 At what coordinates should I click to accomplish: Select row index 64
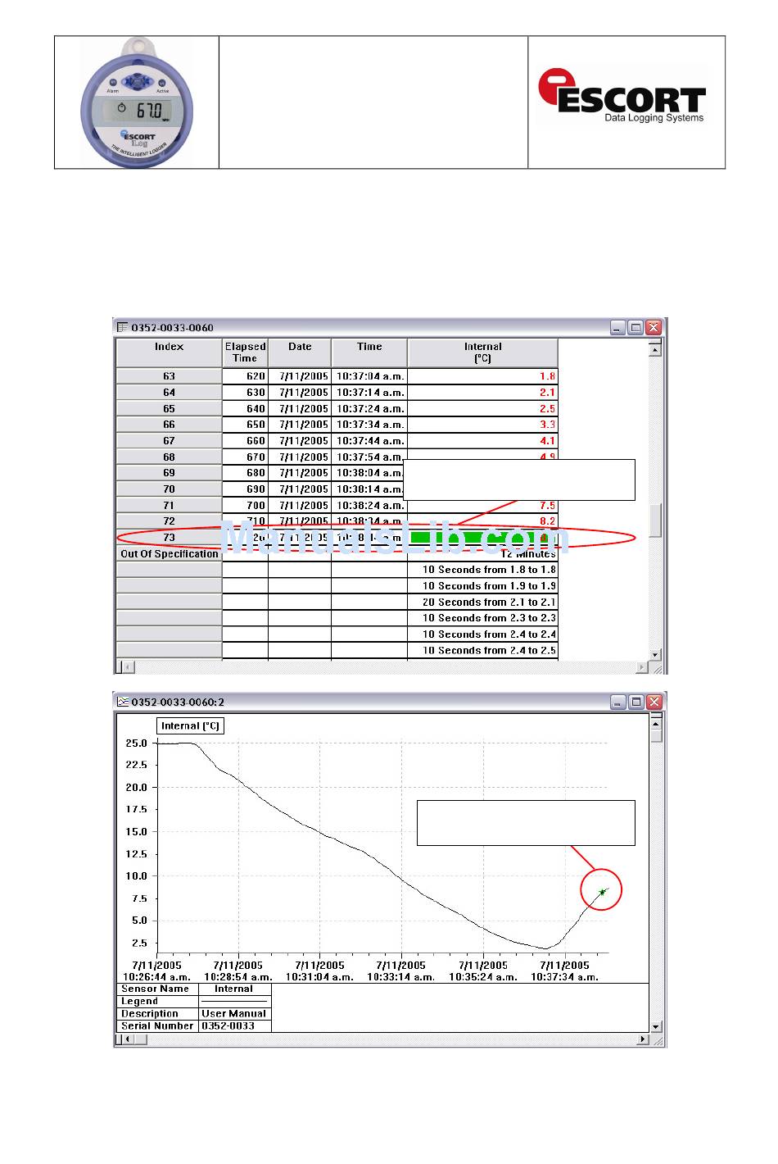(169, 393)
